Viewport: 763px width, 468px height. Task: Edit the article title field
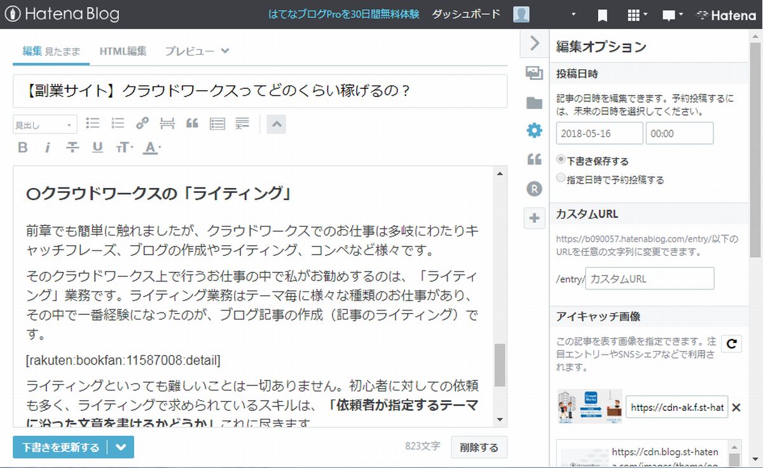click(x=260, y=91)
